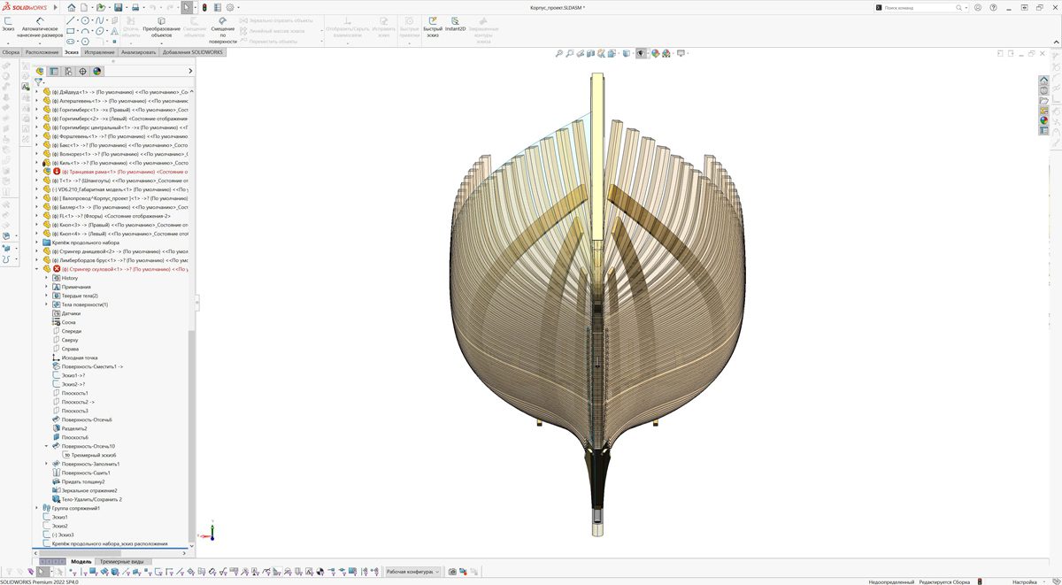The image size is (1062, 585).
Task: Toggle the hide/show items eye button
Action: [641, 53]
